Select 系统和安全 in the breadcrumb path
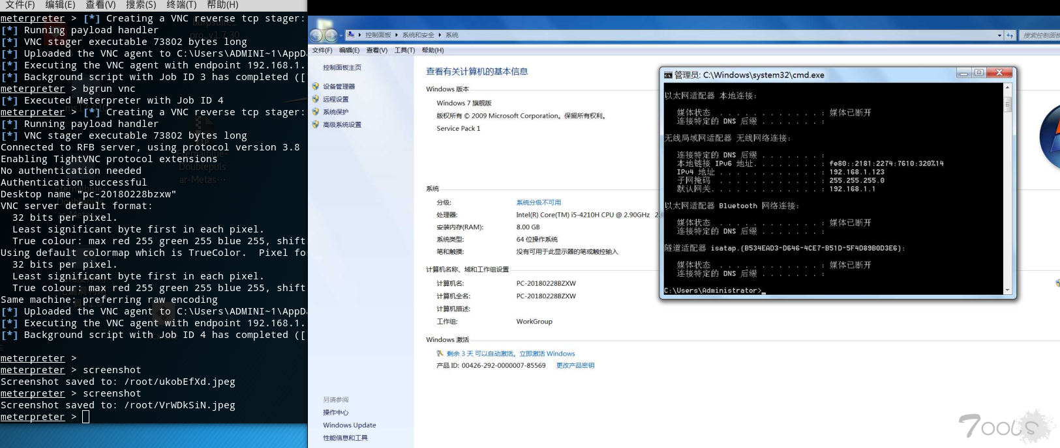 (x=418, y=35)
